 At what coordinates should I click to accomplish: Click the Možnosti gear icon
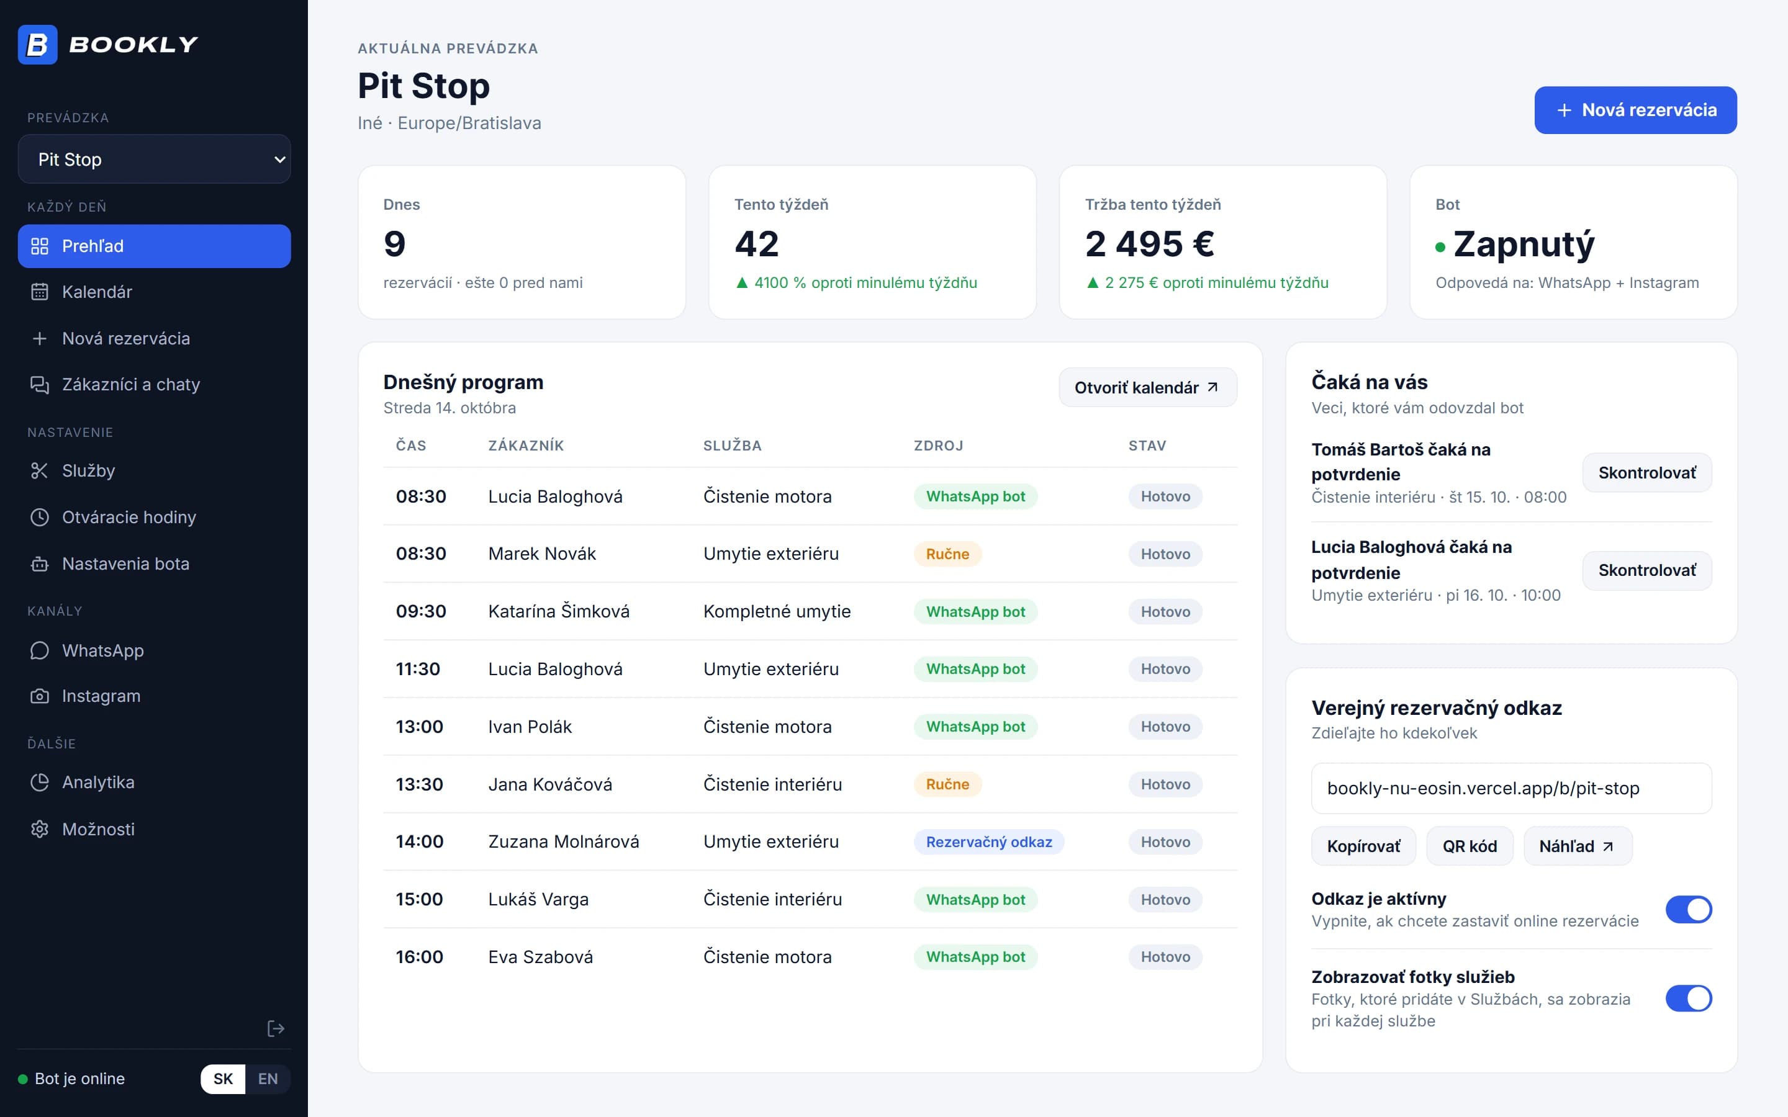coord(39,829)
